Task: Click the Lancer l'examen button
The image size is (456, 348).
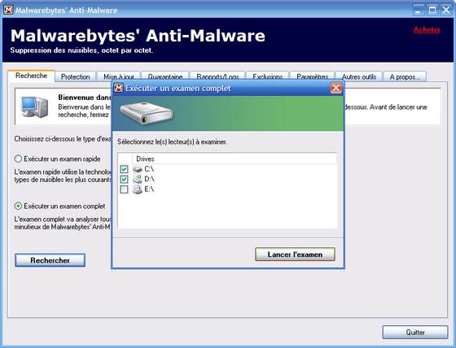Action: tap(295, 254)
